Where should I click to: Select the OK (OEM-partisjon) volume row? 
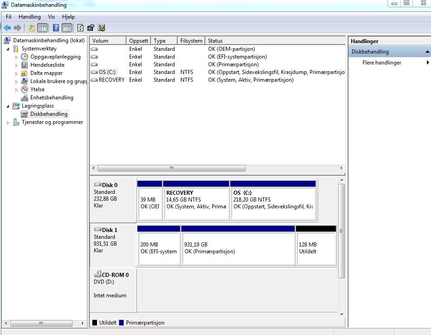tap(218, 49)
